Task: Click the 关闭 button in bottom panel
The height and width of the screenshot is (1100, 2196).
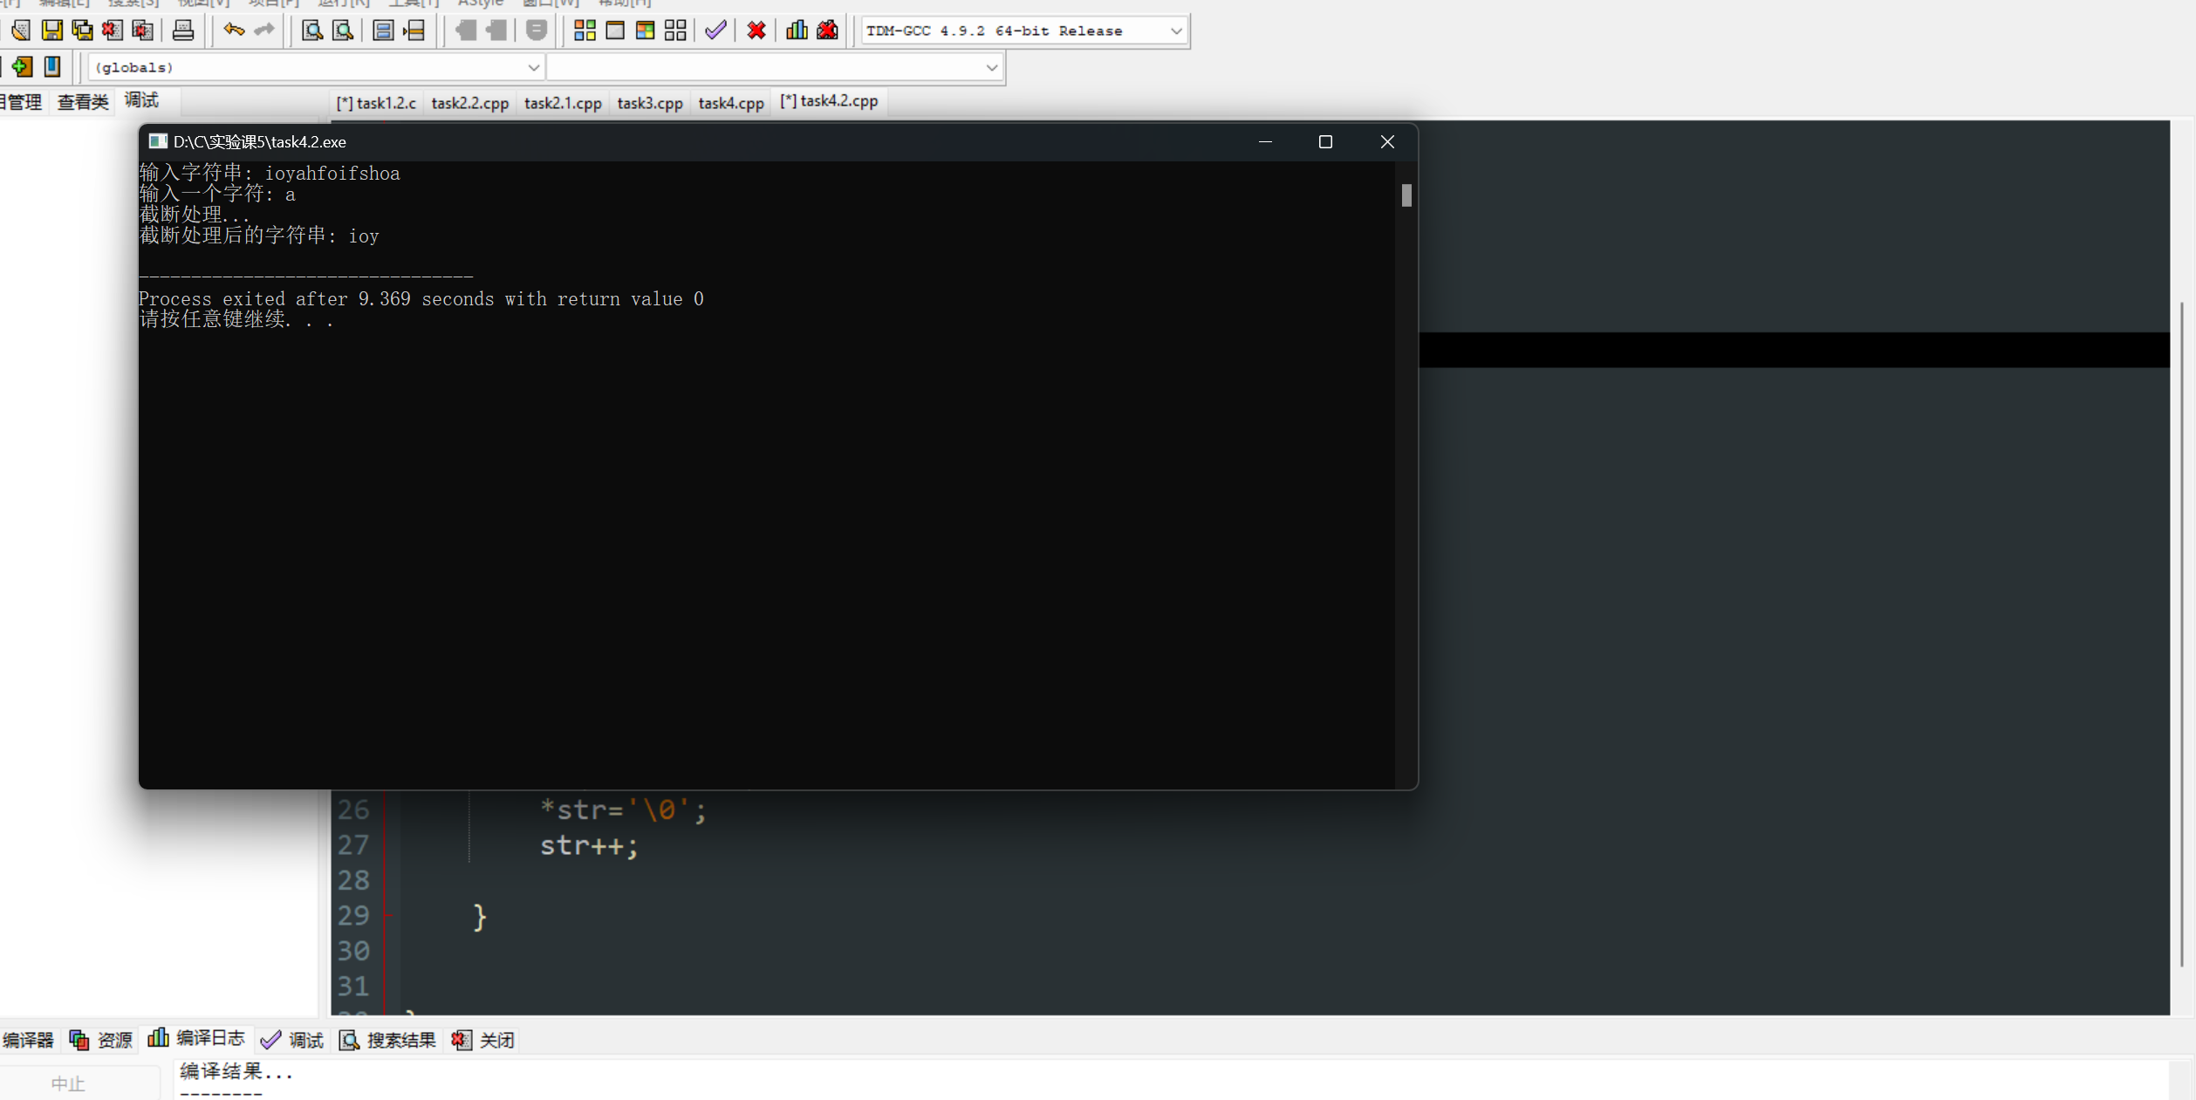Action: (x=484, y=1040)
